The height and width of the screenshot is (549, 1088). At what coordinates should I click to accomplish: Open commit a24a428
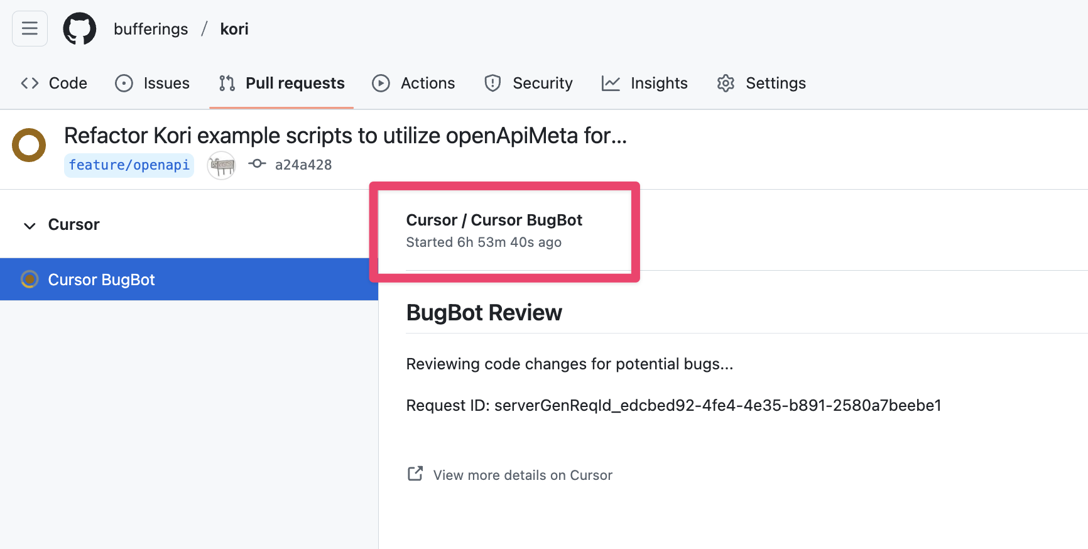pos(303,165)
